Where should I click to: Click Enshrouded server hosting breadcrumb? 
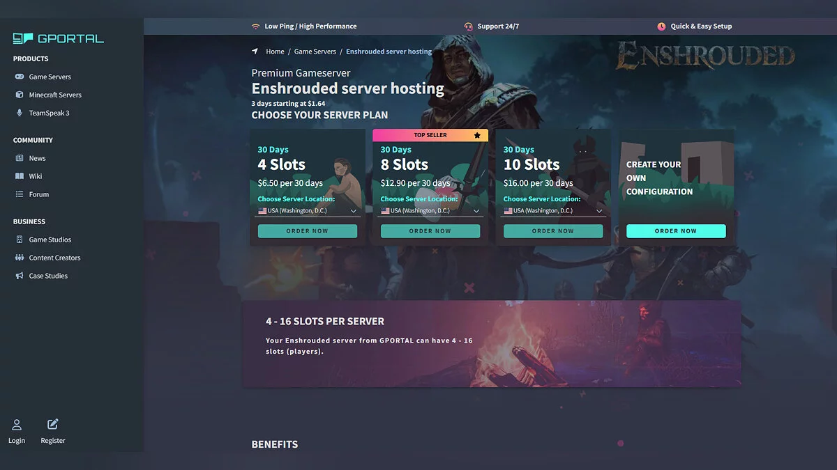pyautogui.click(x=389, y=52)
